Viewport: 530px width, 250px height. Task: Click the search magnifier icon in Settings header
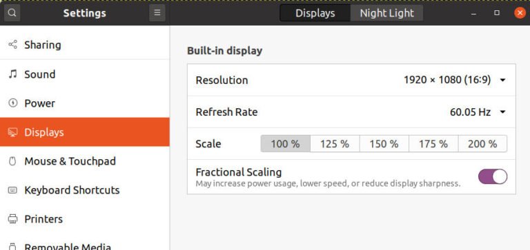[x=12, y=13]
